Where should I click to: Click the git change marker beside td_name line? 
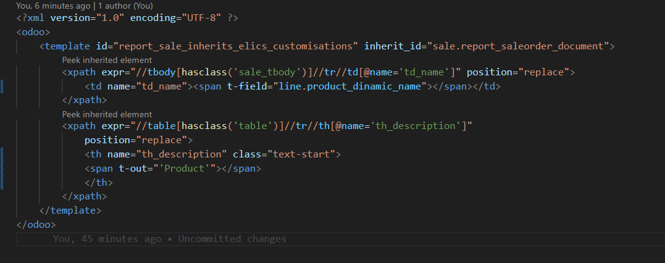tap(2, 86)
